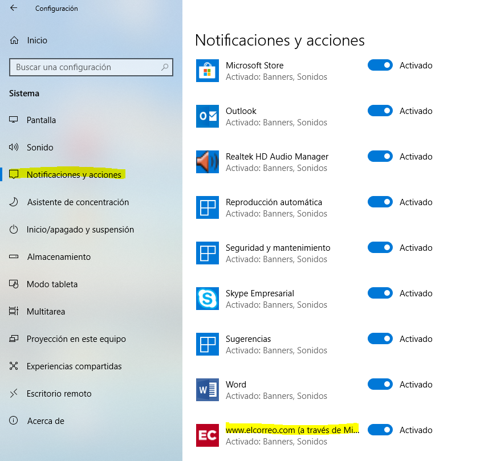
Task: Click the Escritorio remoto icon
Action: coord(14,393)
